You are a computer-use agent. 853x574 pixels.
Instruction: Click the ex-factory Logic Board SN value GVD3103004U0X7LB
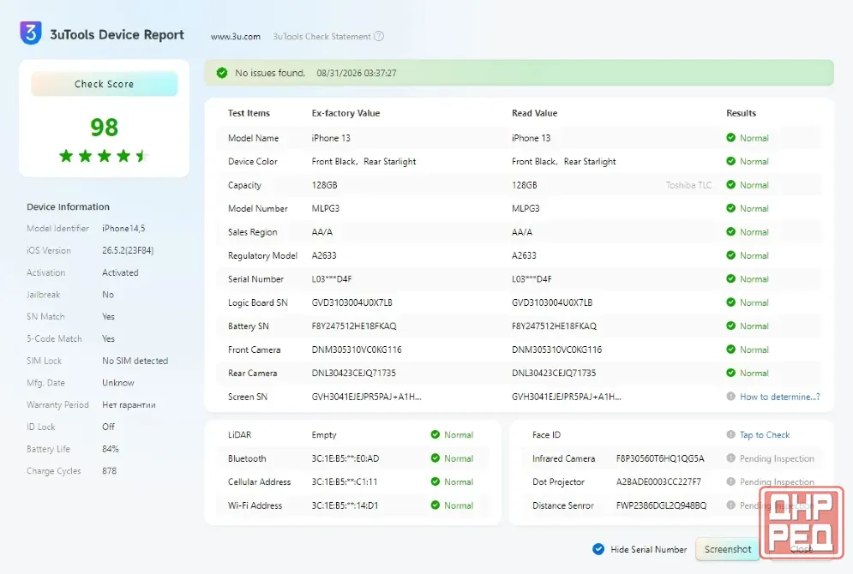pyautogui.click(x=352, y=302)
